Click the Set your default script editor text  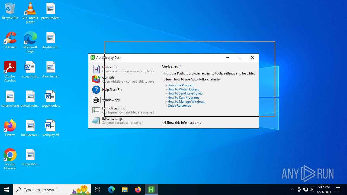123,123
